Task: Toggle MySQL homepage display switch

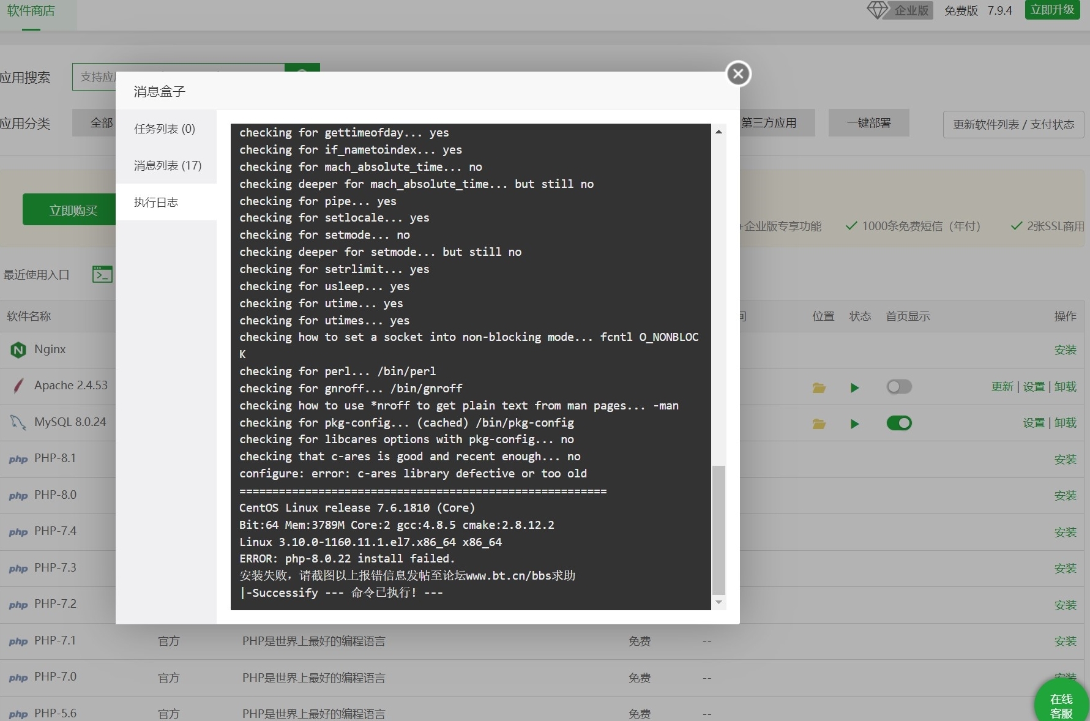Action: [899, 423]
